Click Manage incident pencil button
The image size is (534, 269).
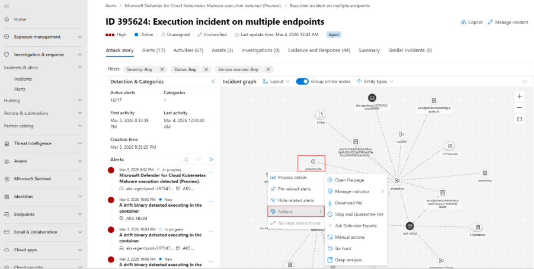click(x=508, y=22)
